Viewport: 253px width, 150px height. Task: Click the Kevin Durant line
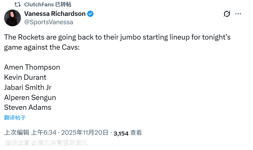25,77
